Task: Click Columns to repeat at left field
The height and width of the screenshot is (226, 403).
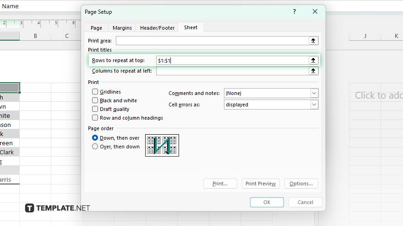Action: 232,71
